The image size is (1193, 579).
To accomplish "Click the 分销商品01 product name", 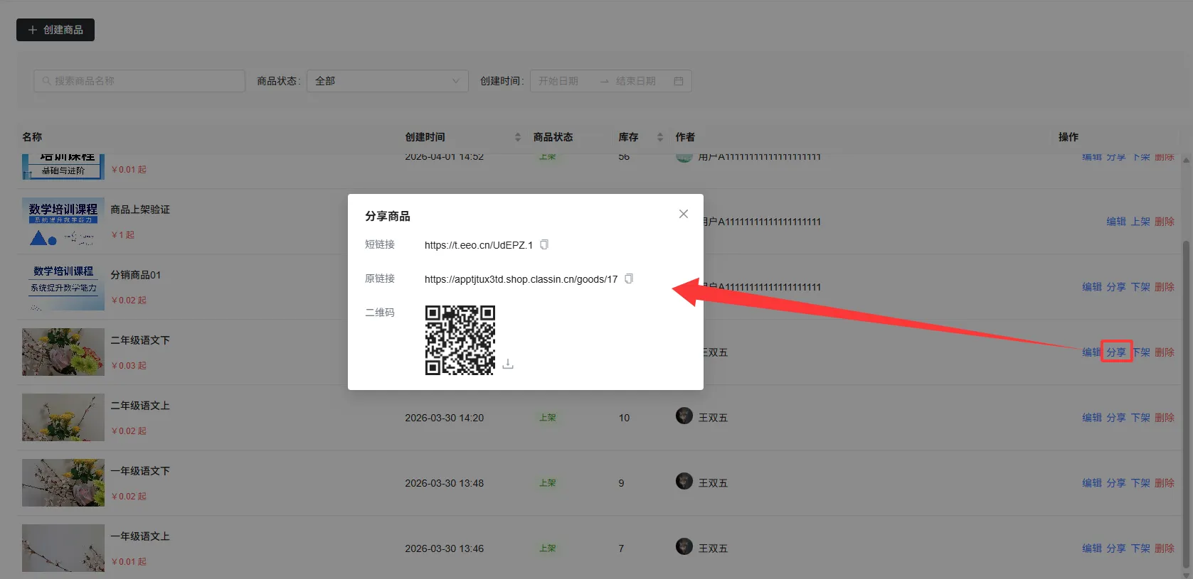I will 136,275.
